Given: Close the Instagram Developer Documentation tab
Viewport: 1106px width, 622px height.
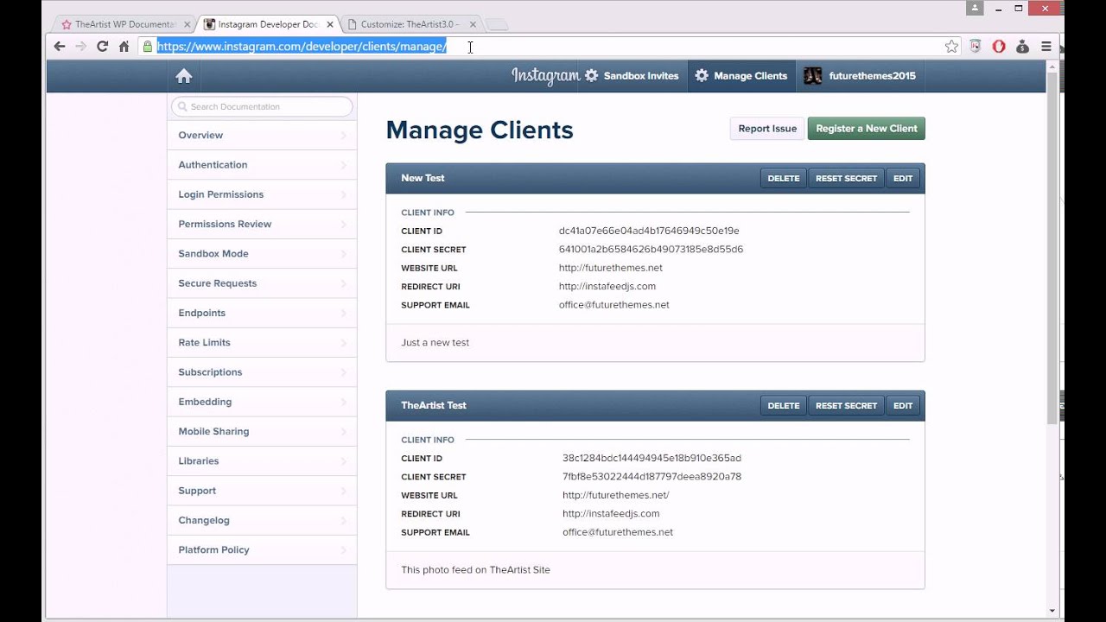Looking at the screenshot, I should [x=330, y=24].
